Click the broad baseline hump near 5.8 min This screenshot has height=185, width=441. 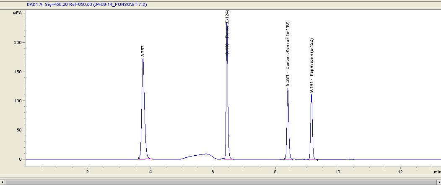pyautogui.click(x=205, y=154)
